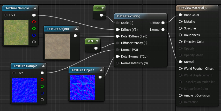Click the grass texture preview thumbnail
The width and height of the screenshot is (221, 111).
(x=16, y=32)
